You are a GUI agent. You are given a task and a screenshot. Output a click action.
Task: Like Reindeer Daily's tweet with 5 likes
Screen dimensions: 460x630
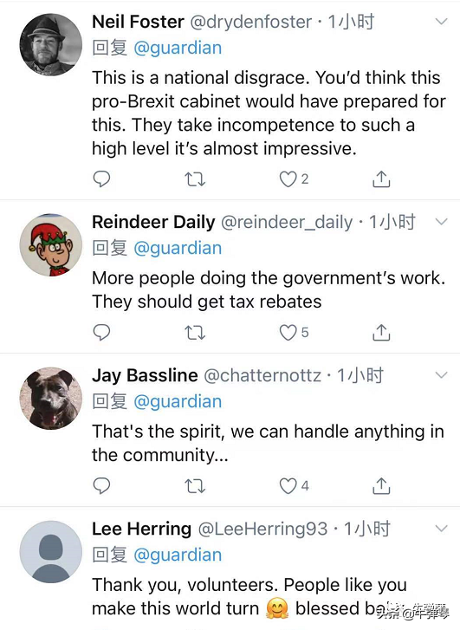(288, 333)
